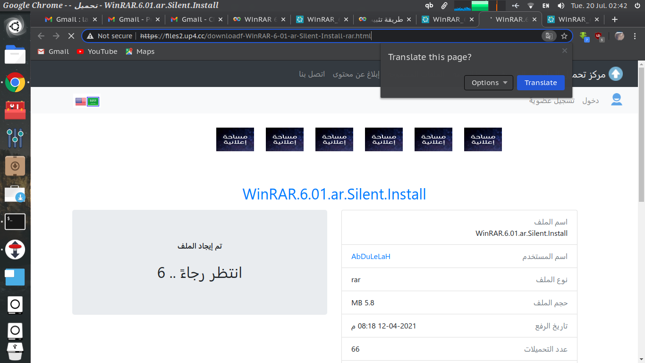Image resolution: width=645 pixels, height=363 pixels.
Task: Click the blue upload cloud site logo
Action: [616, 74]
